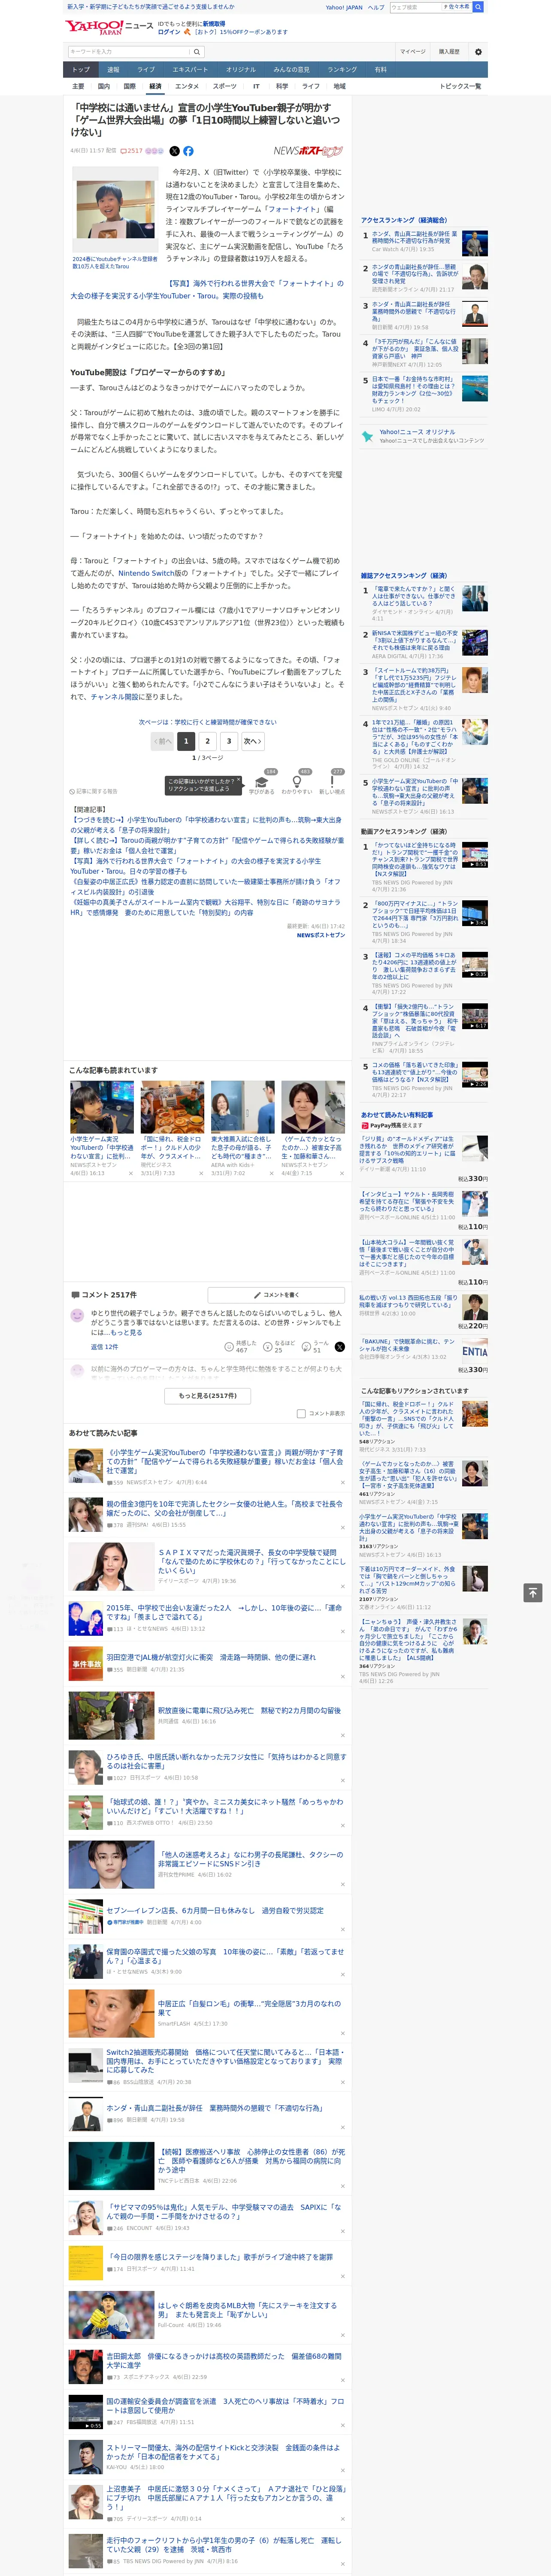
Task: Click first commenter's avatar icon
Action: point(77,1316)
